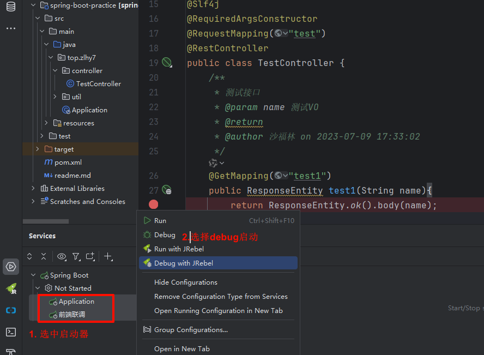Click the Add Service plus icon
This screenshot has height=355, width=484.
(x=108, y=256)
